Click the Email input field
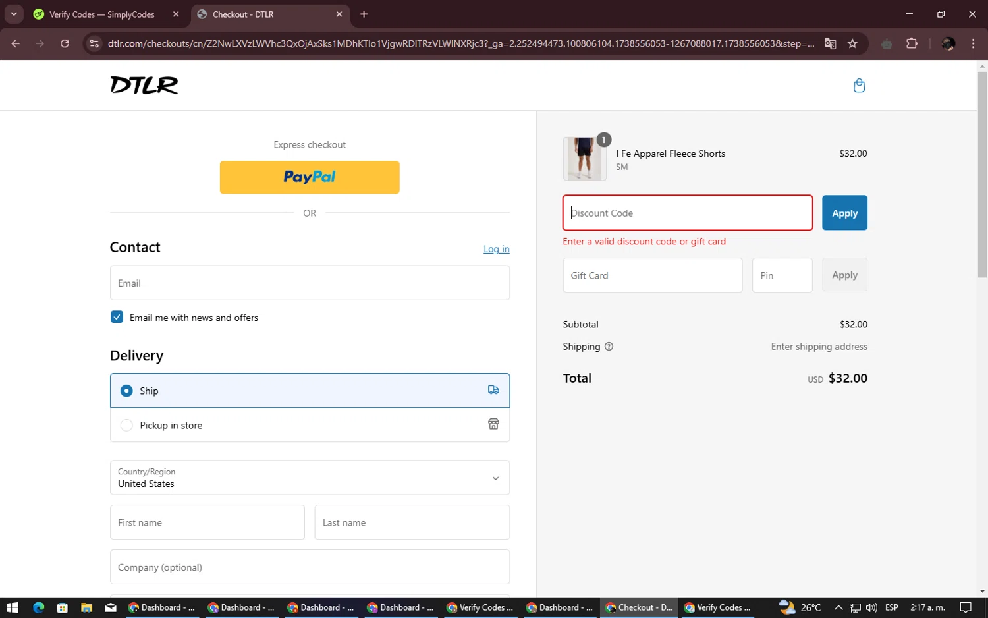The height and width of the screenshot is (618, 988). point(310,283)
